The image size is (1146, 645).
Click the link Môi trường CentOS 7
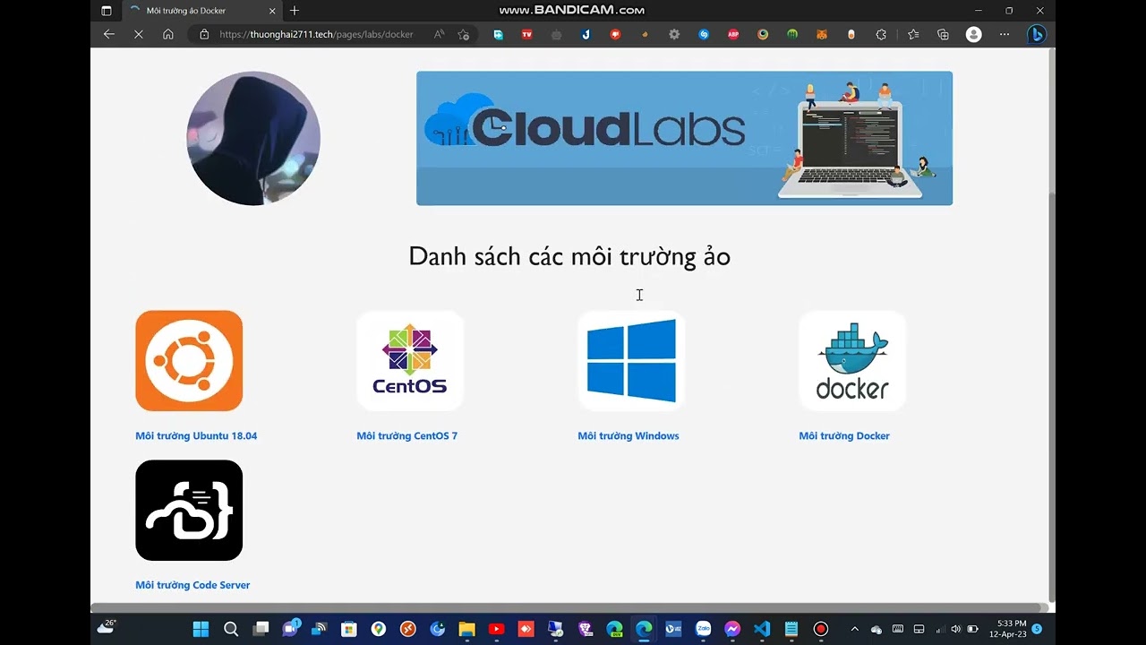(x=406, y=436)
